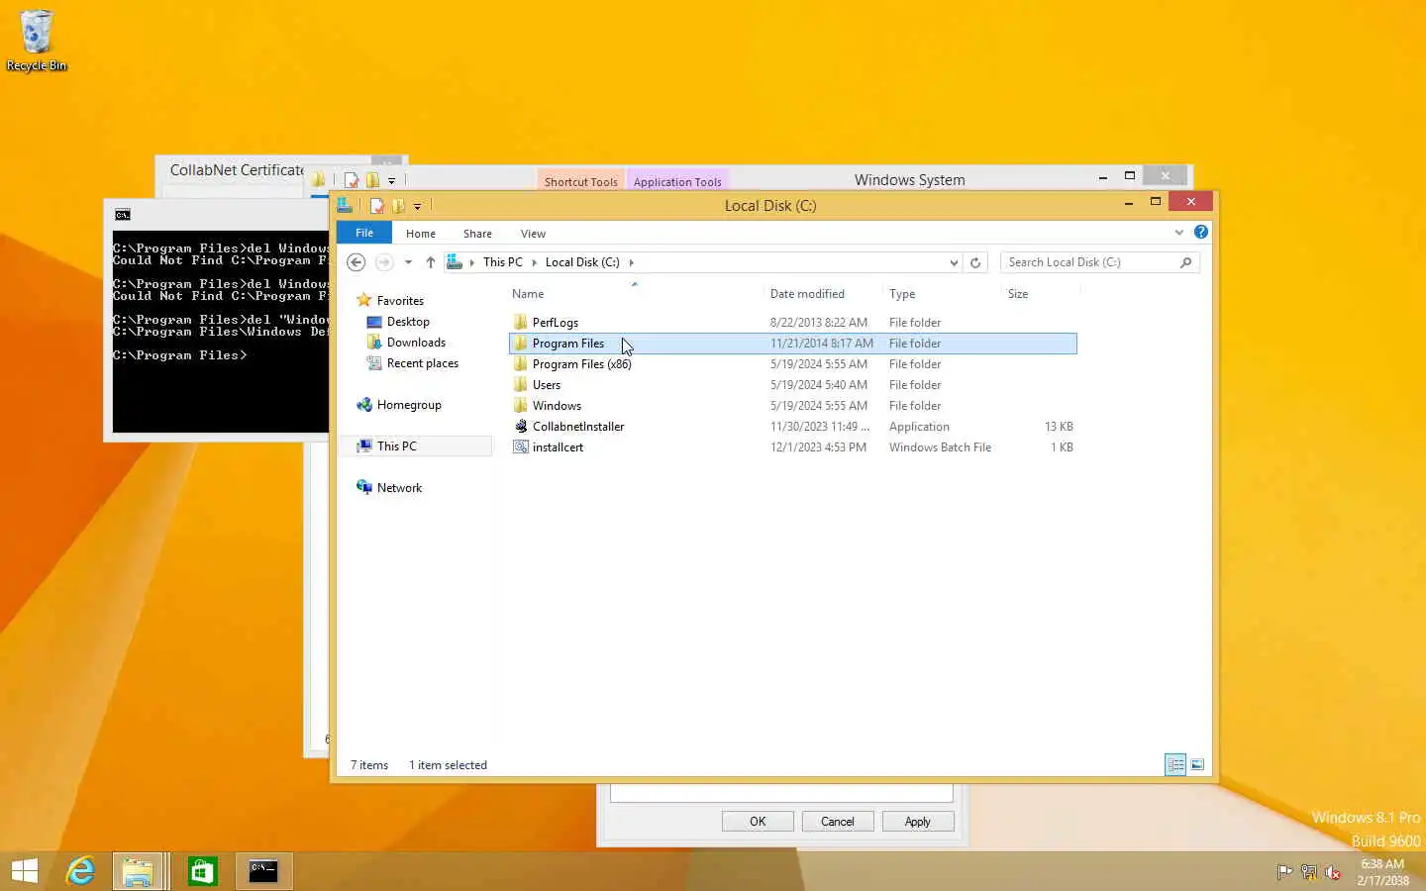
Task: Select Shortcut Tools tab in Windows System
Action: (580, 181)
